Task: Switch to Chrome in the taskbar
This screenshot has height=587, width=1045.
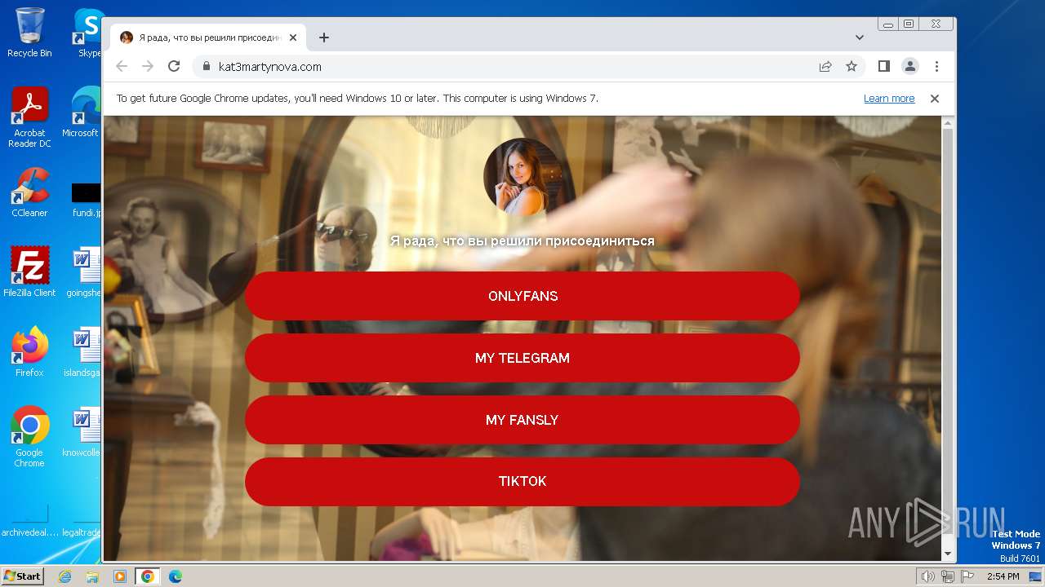Action: pyautogui.click(x=148, y=576)
